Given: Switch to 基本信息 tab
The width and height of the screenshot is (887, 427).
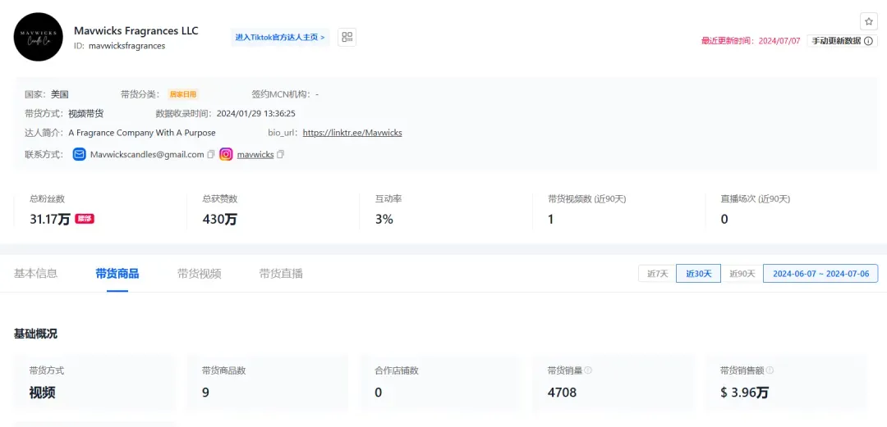Looking at the screenshot, I should [35, 274].
